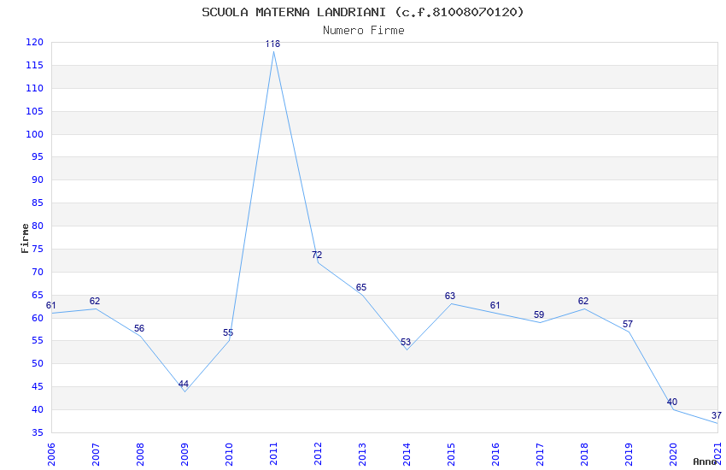Select the 59 data point label for 2017

[539, 314]
